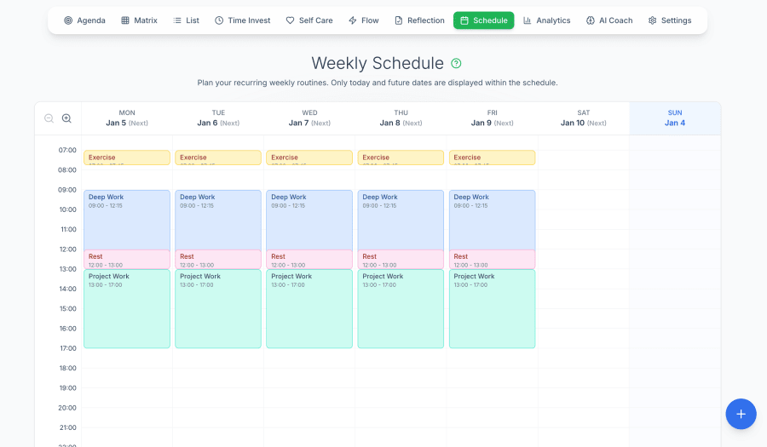Open the Reflection tab
The image size is (767, 447).
419,20
